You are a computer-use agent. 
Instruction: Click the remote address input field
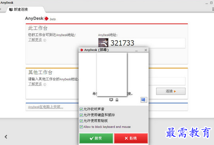167,81
